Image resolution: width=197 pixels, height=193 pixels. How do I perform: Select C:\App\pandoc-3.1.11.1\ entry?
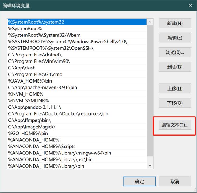[x=77, y=107]
